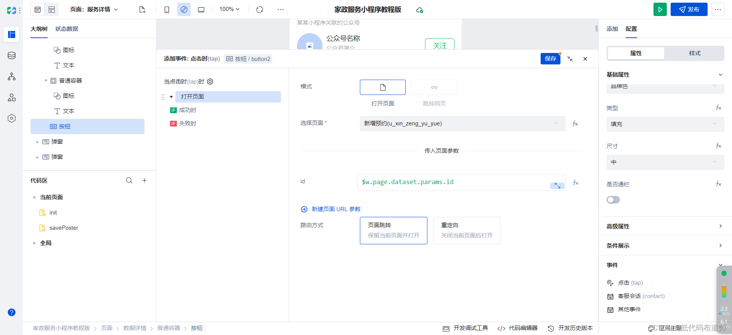Image resolution: width=732 pixels, height=335 pixels.
Task: Select the 跳转网页 mode option
Action: click(434, 87)
